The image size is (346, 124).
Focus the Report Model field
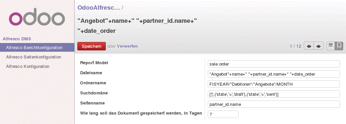(x=274, y=64)
